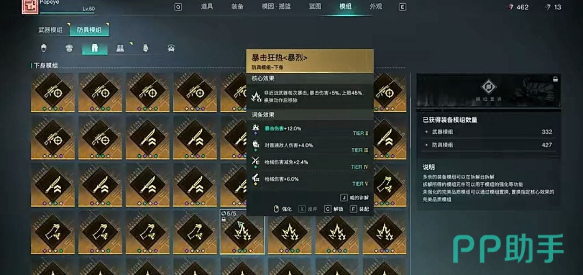Switch to the 防具模组 tab
Screen dimensions: 583x275
pos(89,30)
